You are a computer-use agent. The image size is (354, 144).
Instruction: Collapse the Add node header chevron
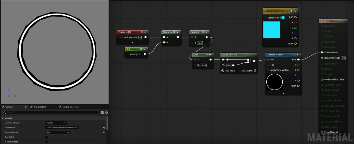(209, 55)
